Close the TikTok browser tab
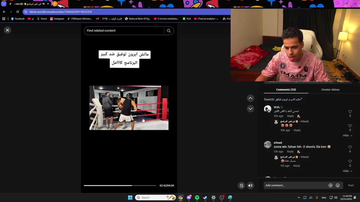 coord(48,4)
